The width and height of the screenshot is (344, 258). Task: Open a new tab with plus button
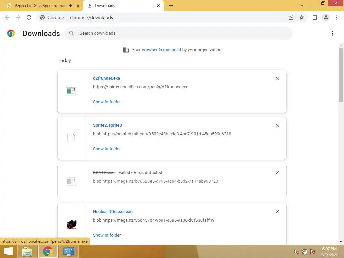click(171, 6)
